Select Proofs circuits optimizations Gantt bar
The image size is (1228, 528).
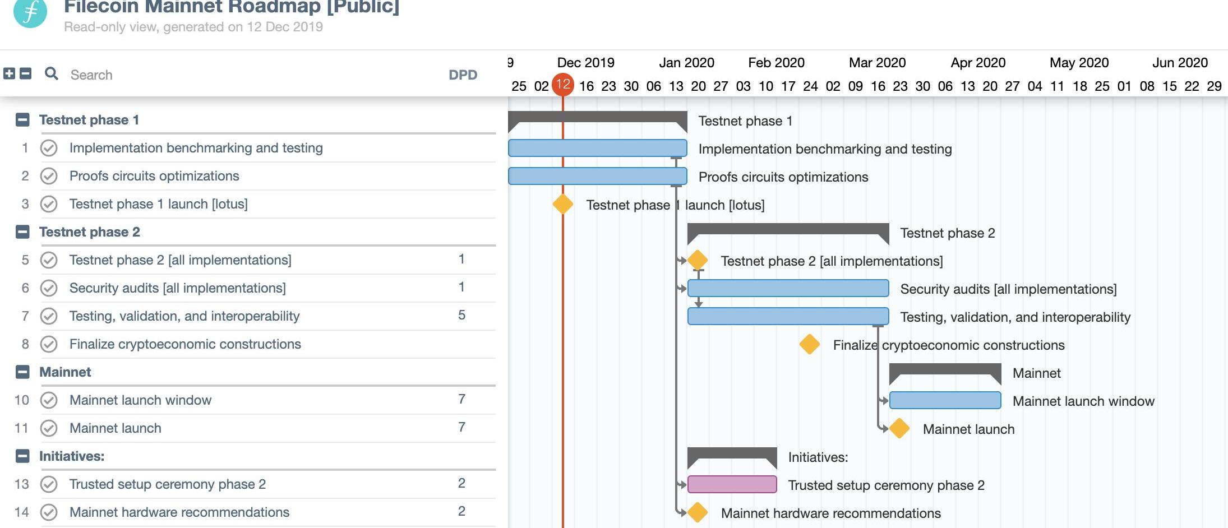tap(598, 176)
